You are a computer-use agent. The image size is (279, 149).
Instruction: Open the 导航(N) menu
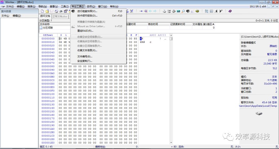[x=43, y=6]
